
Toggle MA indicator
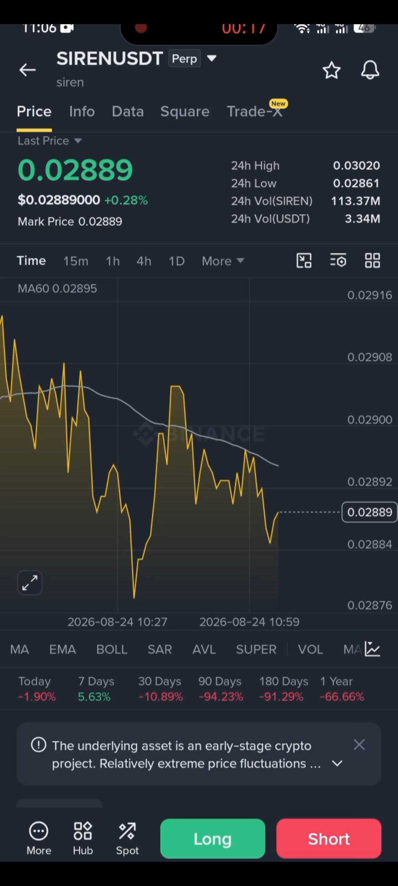(20, 649)
